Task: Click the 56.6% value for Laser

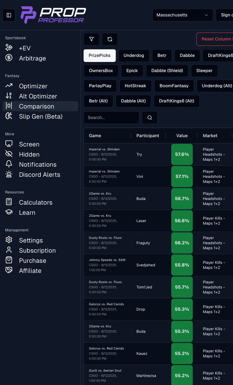Action: 182,221
